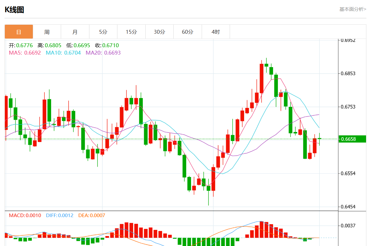This screenshot has height=246, width=377.
Task: Click the 0.6853 price axis label
Action: 348,74
